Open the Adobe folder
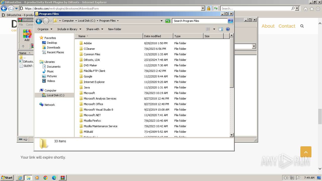 [88, 43]
